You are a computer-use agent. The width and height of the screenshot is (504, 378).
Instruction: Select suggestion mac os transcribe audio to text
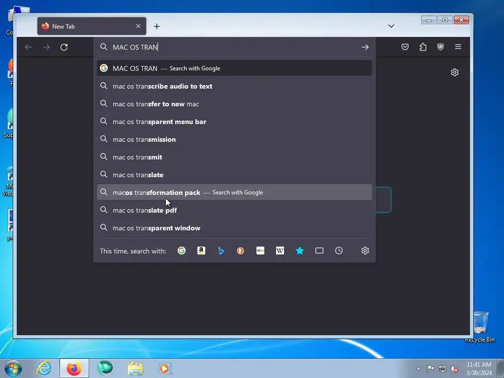tap(234, 86)
